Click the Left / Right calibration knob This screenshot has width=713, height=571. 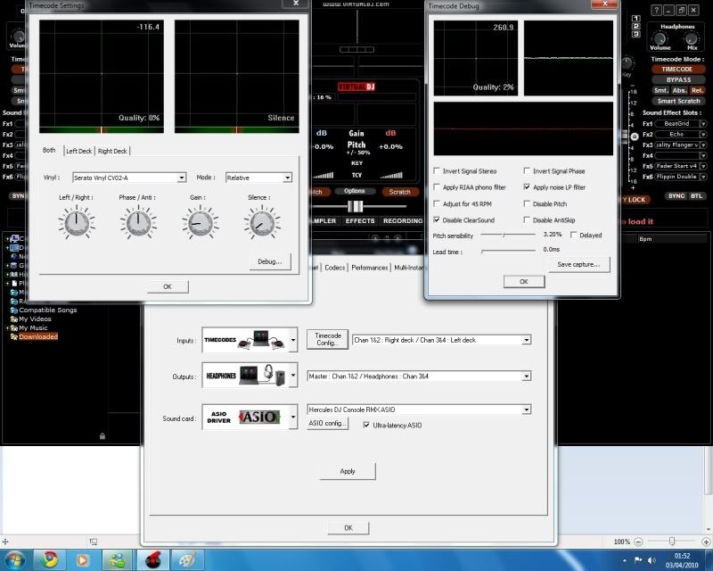tap(77, 223)
